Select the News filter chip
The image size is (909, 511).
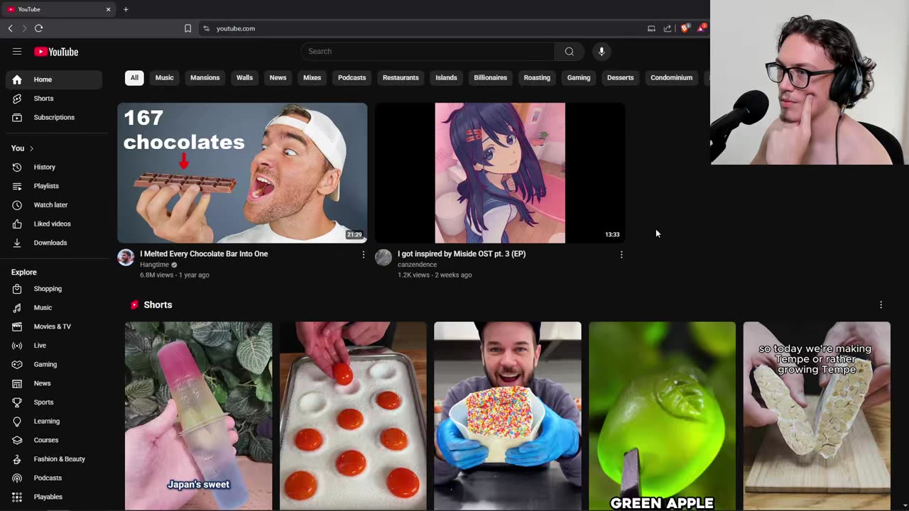(278, 77)
